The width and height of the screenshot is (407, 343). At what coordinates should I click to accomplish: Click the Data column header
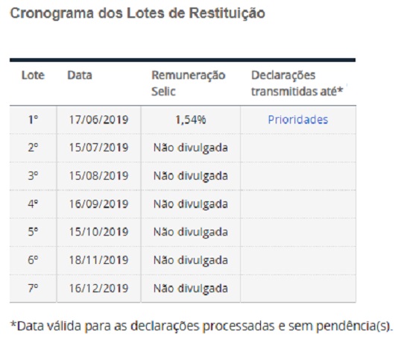tap(80, 75)
